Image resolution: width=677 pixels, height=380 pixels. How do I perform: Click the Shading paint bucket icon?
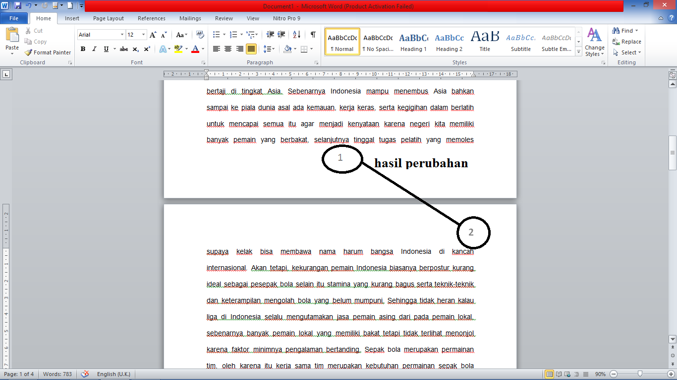[287, 49]
